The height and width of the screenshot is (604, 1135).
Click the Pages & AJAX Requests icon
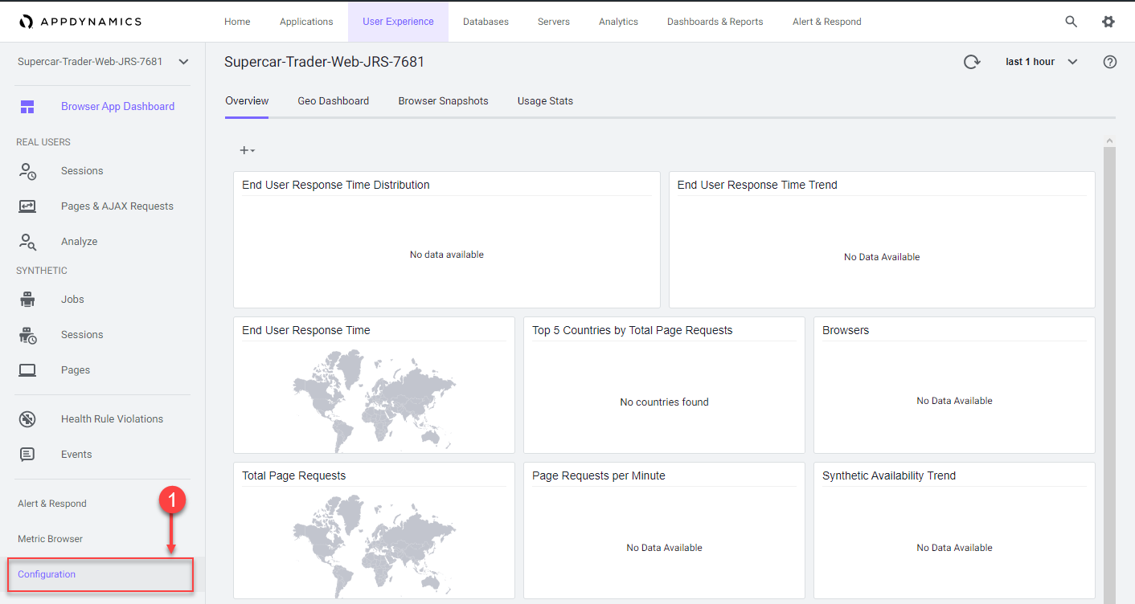pos(28,206)
